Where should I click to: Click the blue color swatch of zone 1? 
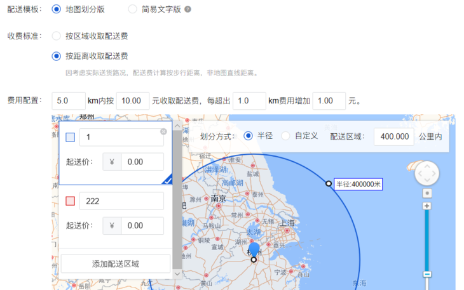click(x=70, y=137)
